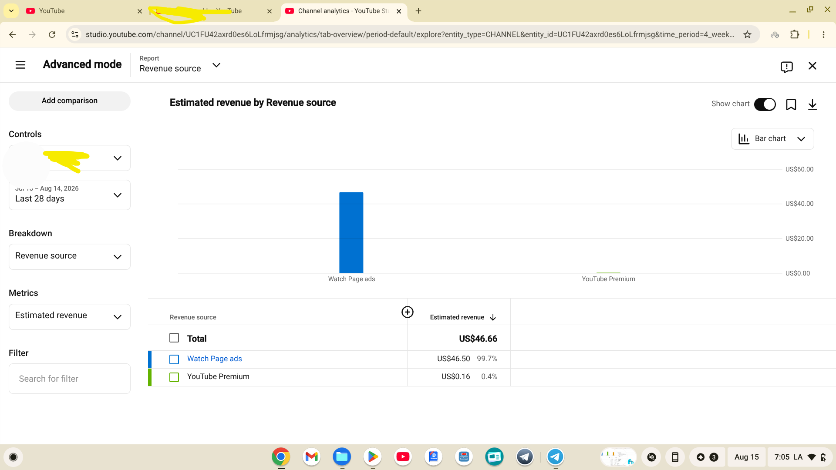Screen dimensions: 836x470
Task: Check the Total row checkbox
Action: pos(174,338)
